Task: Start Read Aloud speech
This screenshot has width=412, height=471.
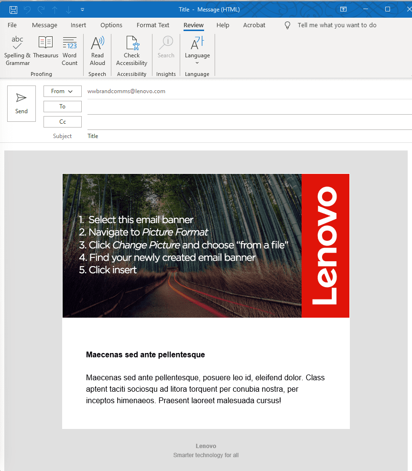Action: tap(98, 51)
